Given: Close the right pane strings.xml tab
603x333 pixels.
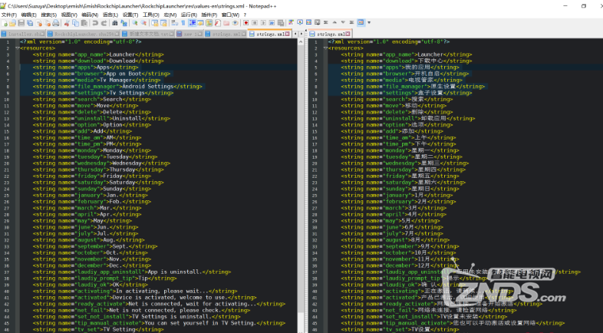Looking at the screenshot, I should [349, 35].
